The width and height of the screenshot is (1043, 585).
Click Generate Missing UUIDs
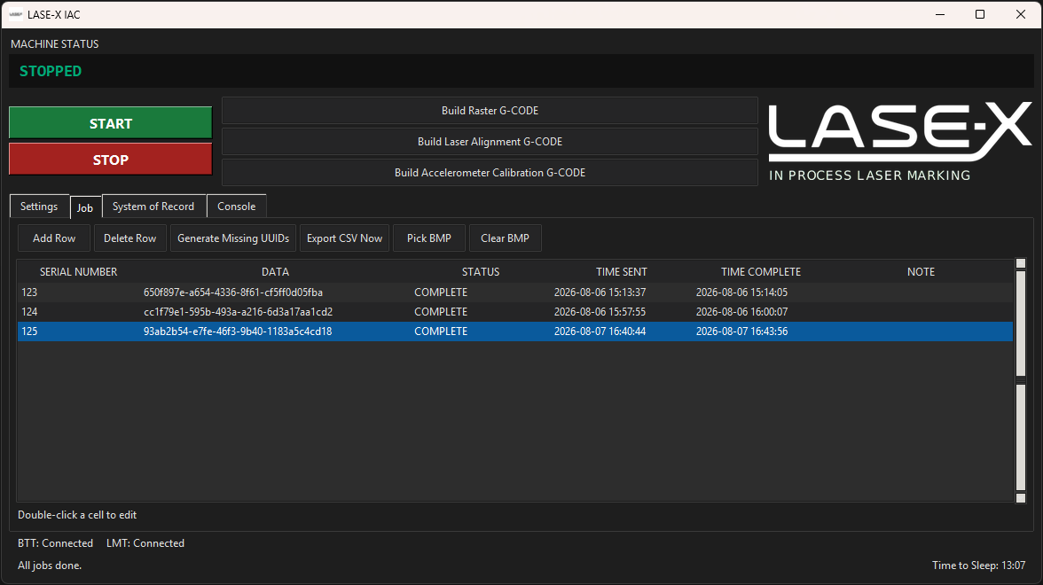pos(233,238)
